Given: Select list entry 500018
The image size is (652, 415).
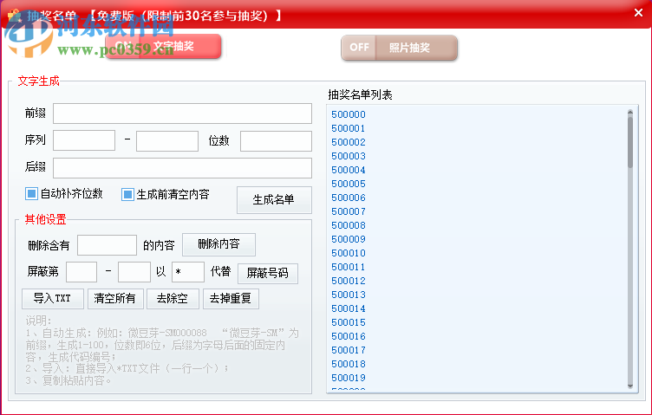Looking at the screenshot, I should [349, 364].
